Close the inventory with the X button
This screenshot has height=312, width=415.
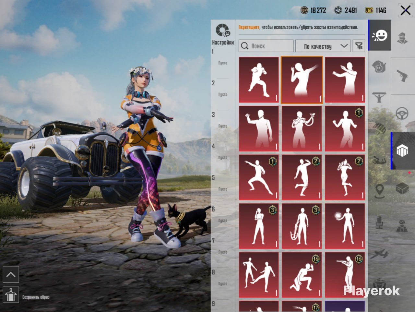(x=405, y=10)
